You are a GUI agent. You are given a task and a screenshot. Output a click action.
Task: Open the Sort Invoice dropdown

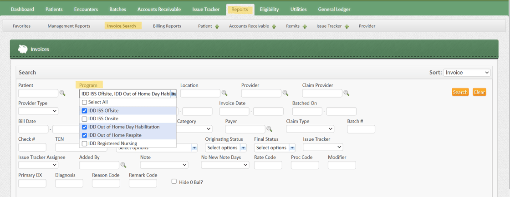pos(467,73)
